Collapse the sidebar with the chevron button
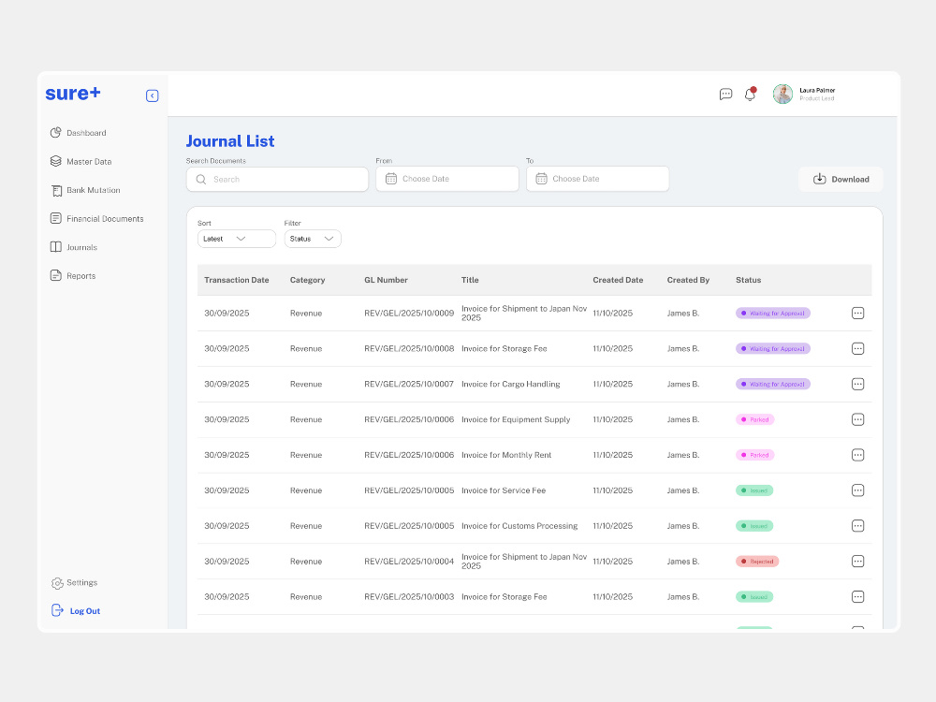The width and height of the screenshot is (936, 702). (153, 95)
